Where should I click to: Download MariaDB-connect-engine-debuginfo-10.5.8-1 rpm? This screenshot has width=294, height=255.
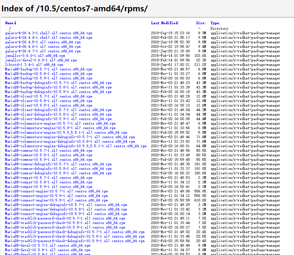[66, 209]
